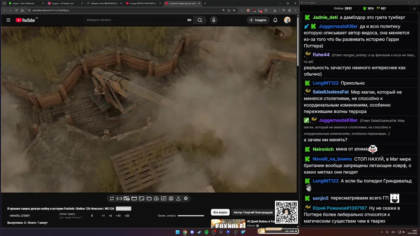Click username Юрий Романов#1397167 in chat

pyautogui.click(x=340, y=208)
